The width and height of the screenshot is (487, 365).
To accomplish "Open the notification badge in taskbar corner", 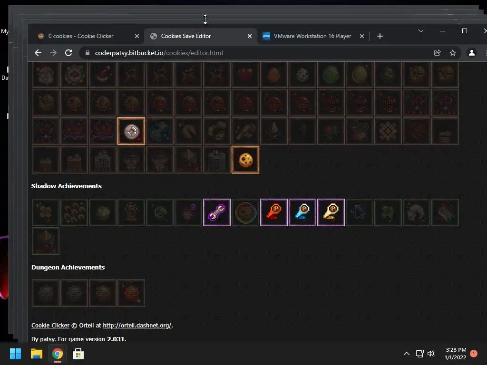I will pyautogui.click(x=474, y=354).
